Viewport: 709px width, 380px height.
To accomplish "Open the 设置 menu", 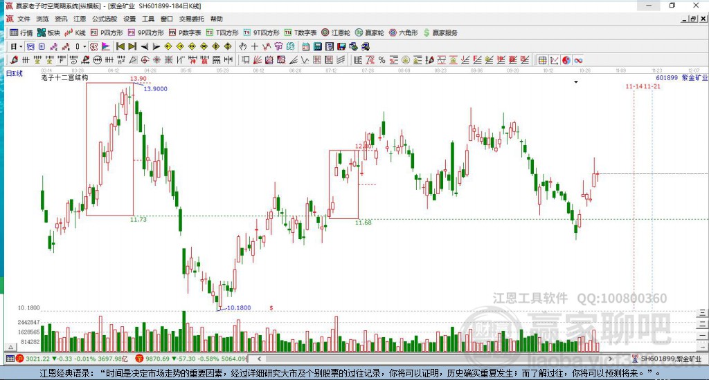I will click(129, 19).
